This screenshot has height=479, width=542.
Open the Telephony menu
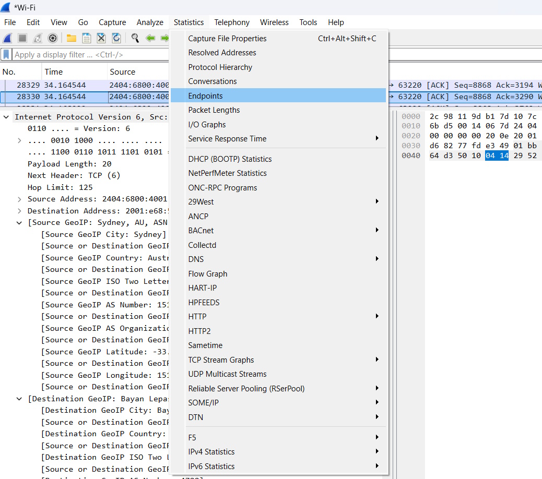click(232, 22)
